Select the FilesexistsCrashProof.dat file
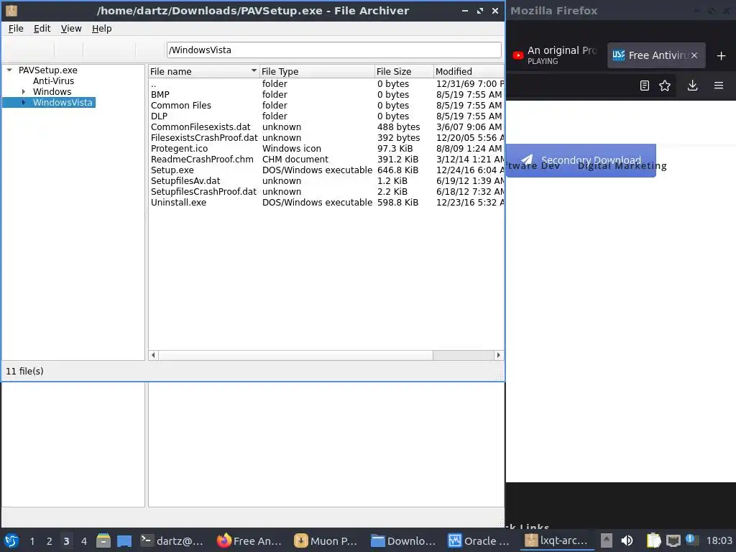This screenshot has width=736, height=552. point(326,137)
